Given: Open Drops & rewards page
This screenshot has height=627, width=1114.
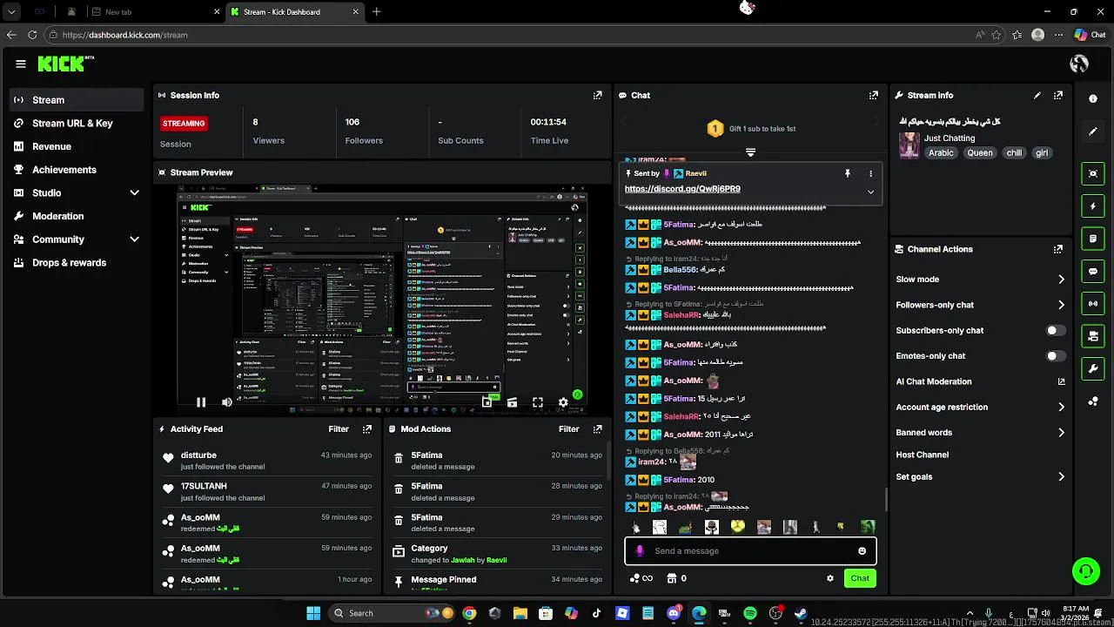Looking at the screenshot, I should [77, 263].
